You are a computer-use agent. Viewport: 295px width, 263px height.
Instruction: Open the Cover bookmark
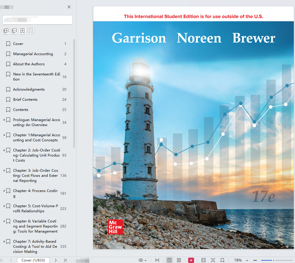18,44
